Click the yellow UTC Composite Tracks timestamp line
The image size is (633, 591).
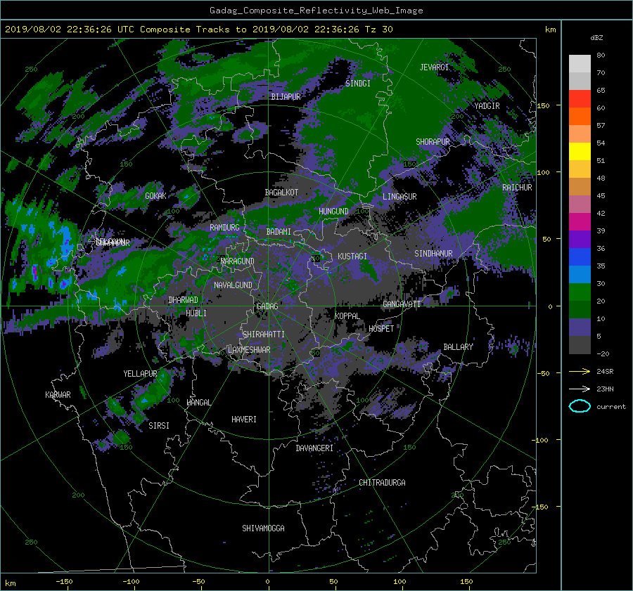coord(198,30)
